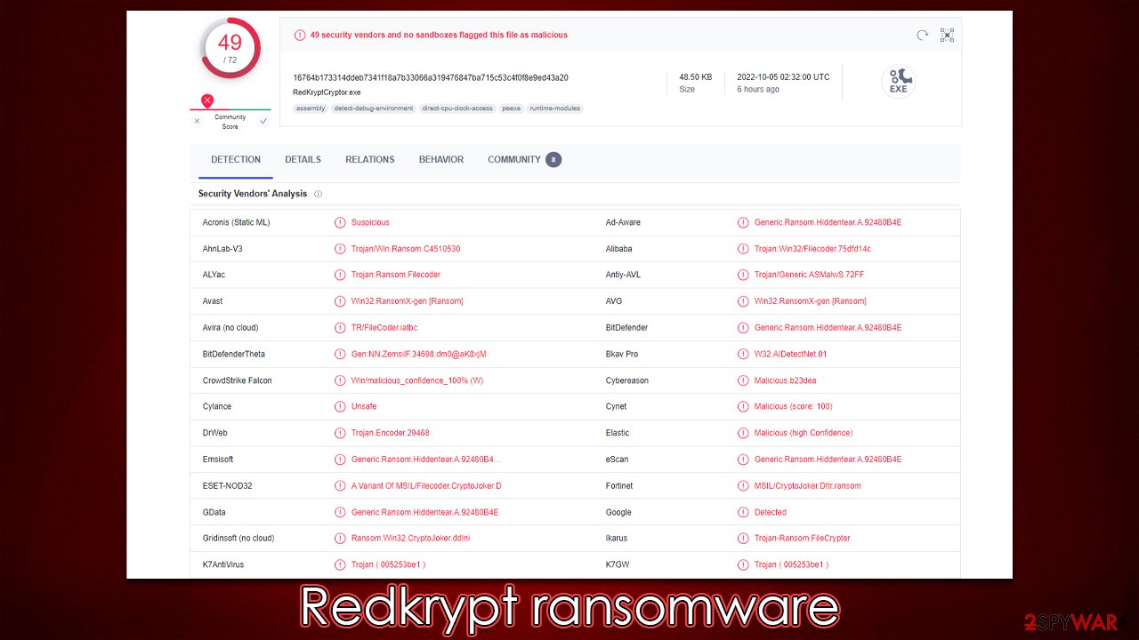The image size is (1139, 640).
Task: Click the warning icon beside Trojan.Ransom.Filecoder
Action: (x=340, y=275)
